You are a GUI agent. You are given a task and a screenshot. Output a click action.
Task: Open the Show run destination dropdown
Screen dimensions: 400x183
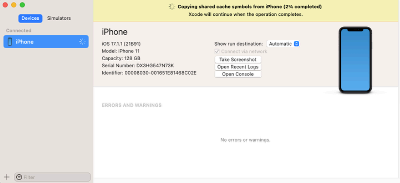click(x=283, y=43)
